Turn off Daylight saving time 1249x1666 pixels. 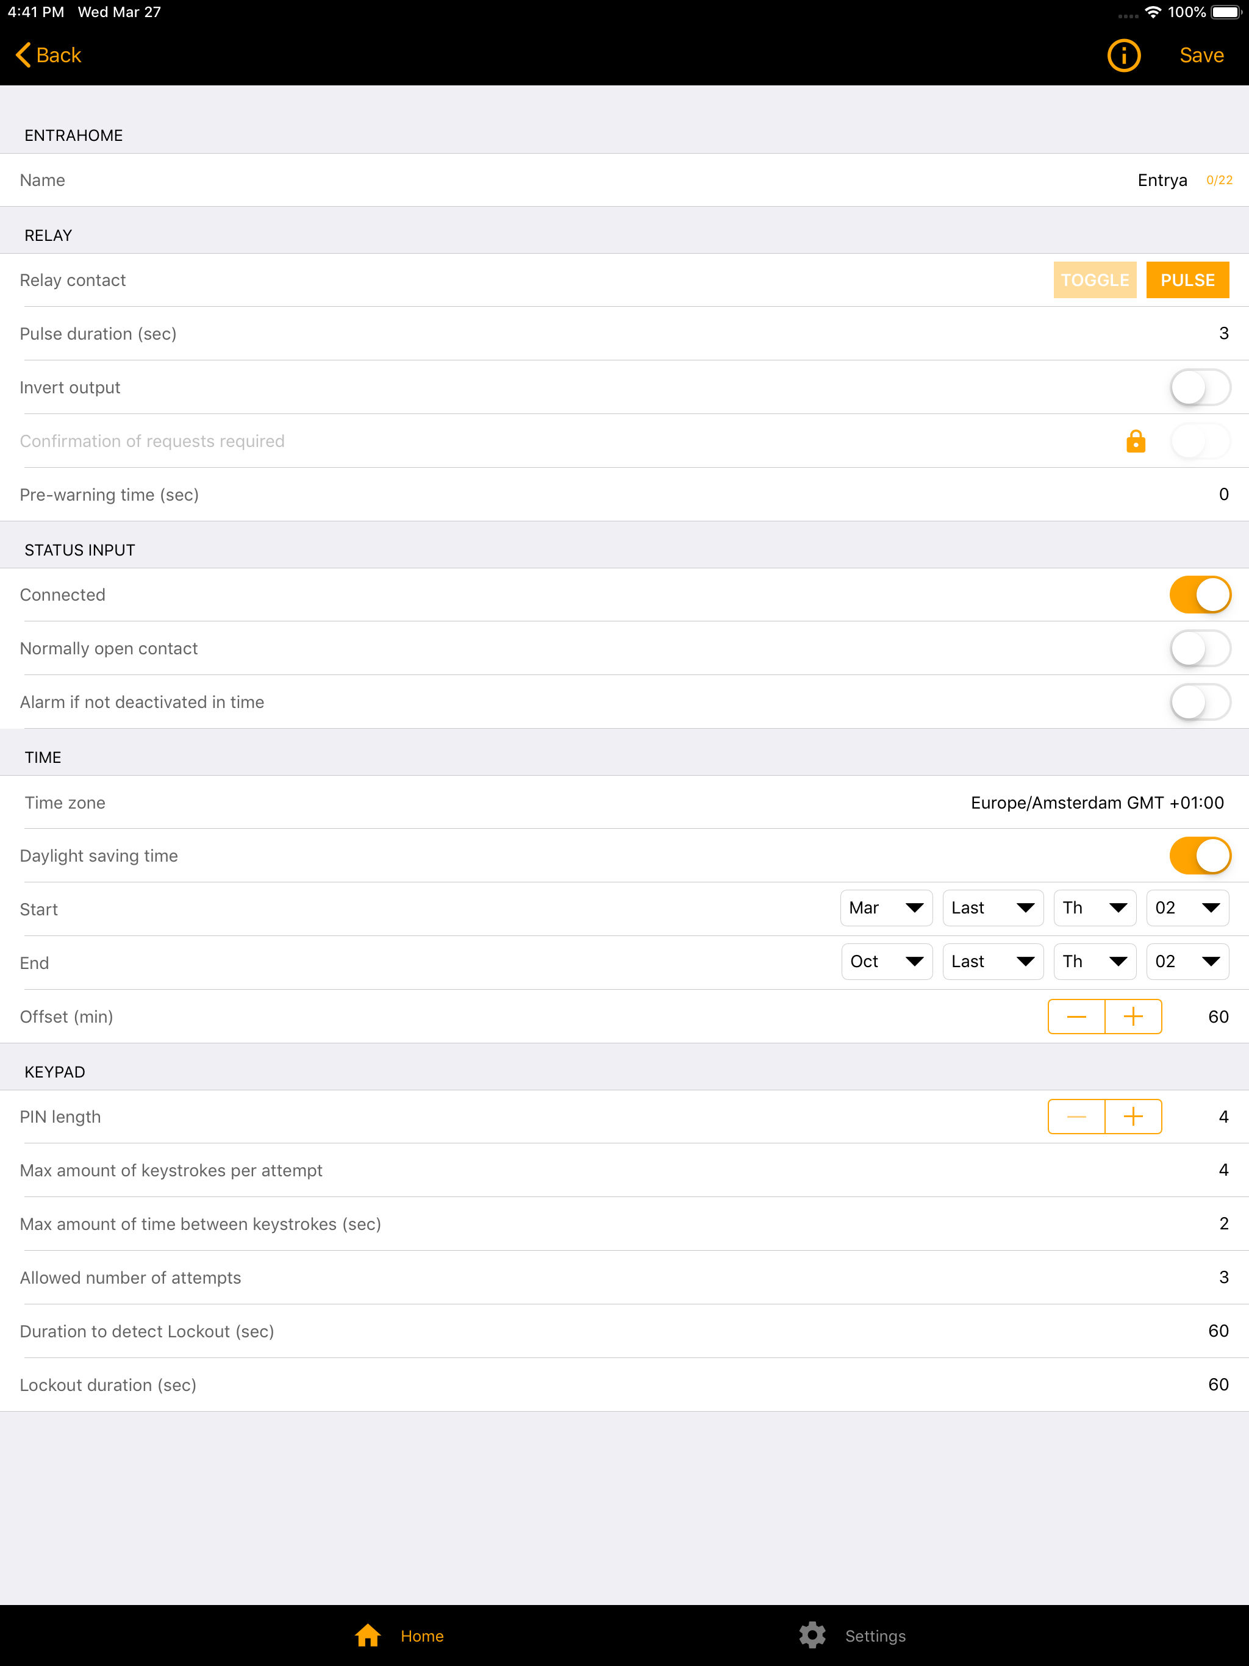(x=1200, y=856)
